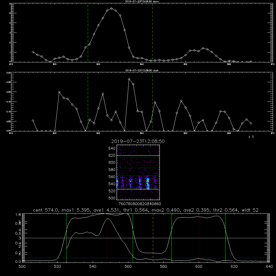Click the large timestamp title above the spectrogram
This screenshot has width=276, height=276.
[x=138, y=141]
